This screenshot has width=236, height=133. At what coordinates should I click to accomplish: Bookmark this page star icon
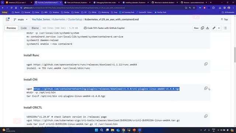pos(194,8)
